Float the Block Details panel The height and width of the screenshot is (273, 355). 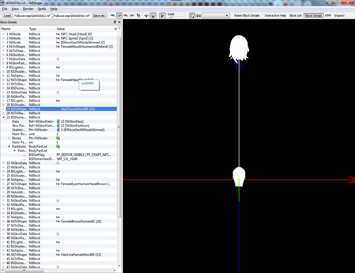point(115,22)
